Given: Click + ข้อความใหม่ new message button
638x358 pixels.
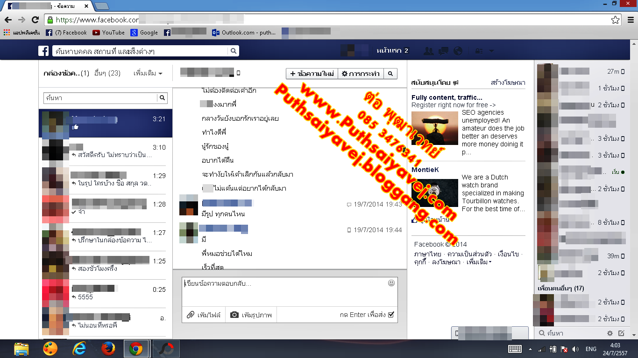Looking at the screenshot, I should (312, 74).
